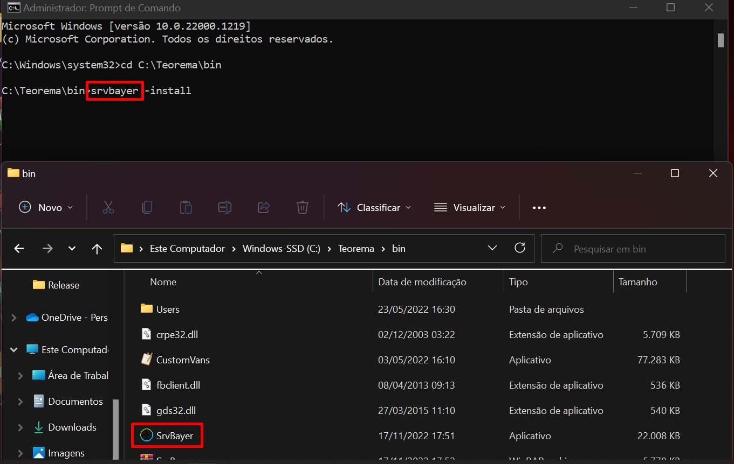Click the gds32.dll file icon
Screen dimensions: 734x464
[146, 410]
